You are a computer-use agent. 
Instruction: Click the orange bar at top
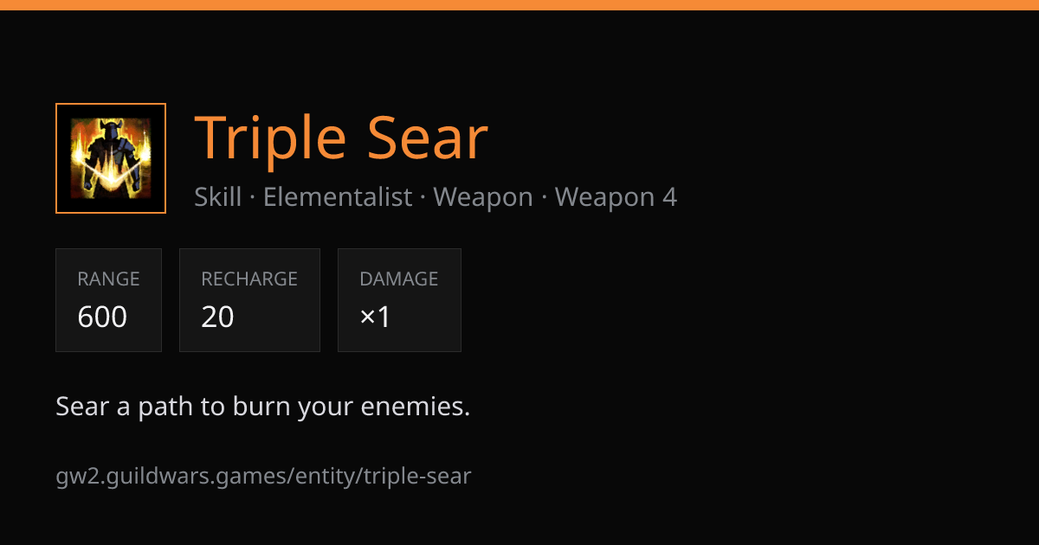click(519, 5)
